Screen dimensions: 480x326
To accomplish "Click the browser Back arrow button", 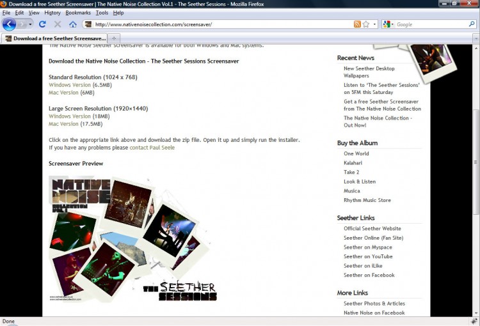I will click(9, 24).
